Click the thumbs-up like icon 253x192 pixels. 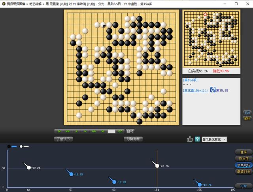(190, 139)
